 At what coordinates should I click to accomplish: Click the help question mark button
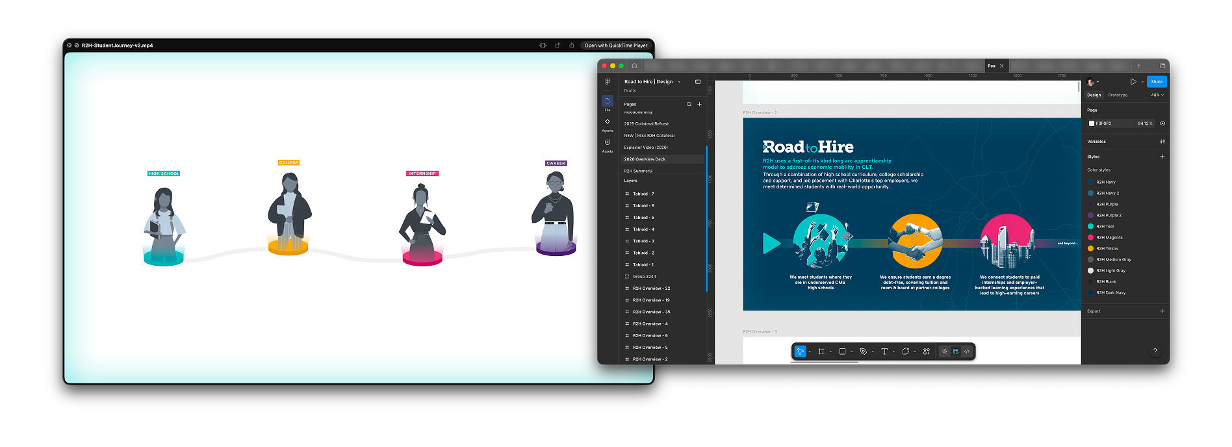[1155, 351]
